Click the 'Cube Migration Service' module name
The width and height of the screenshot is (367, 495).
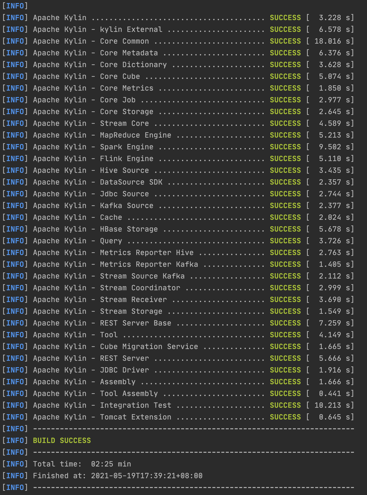click(x=149, y=346)
